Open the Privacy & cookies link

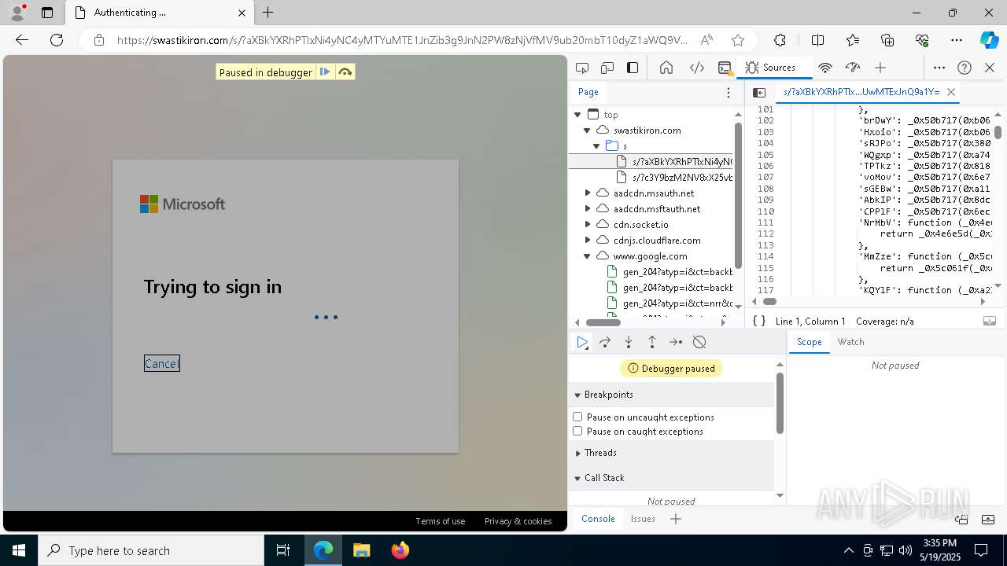[518, 521]
